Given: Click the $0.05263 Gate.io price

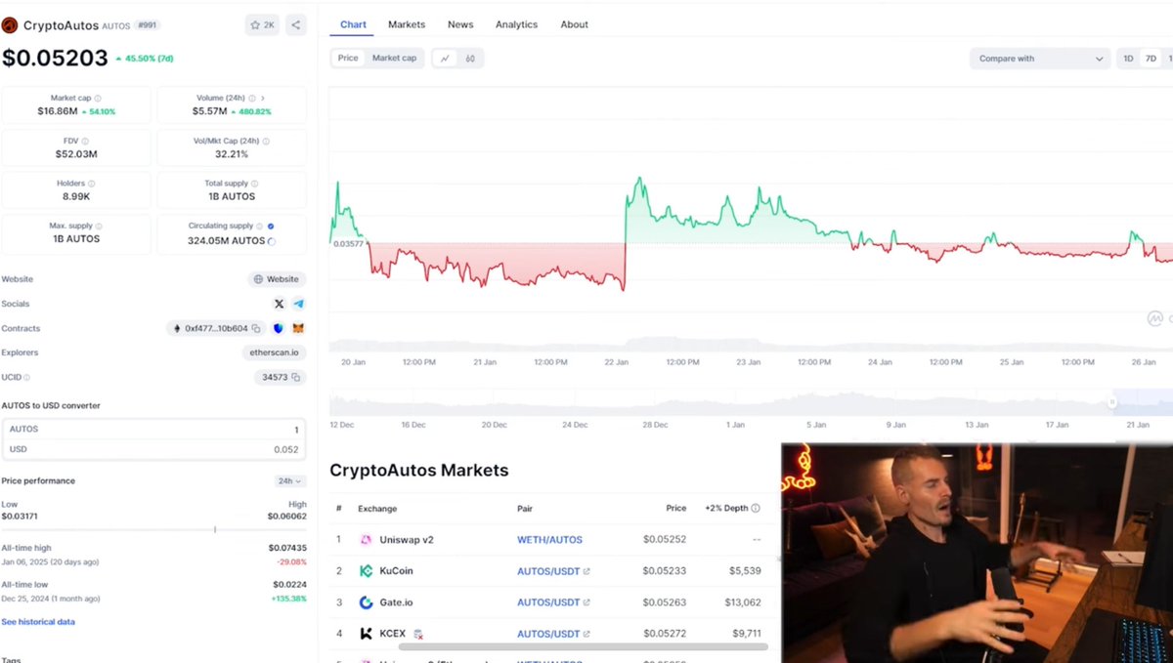Looking at the screenshot, I should (665, 602).
